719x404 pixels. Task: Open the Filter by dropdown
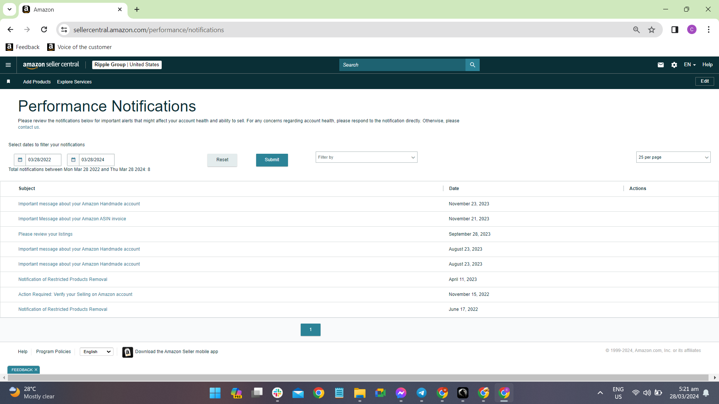pyautogui.click(x=366, y=157)
